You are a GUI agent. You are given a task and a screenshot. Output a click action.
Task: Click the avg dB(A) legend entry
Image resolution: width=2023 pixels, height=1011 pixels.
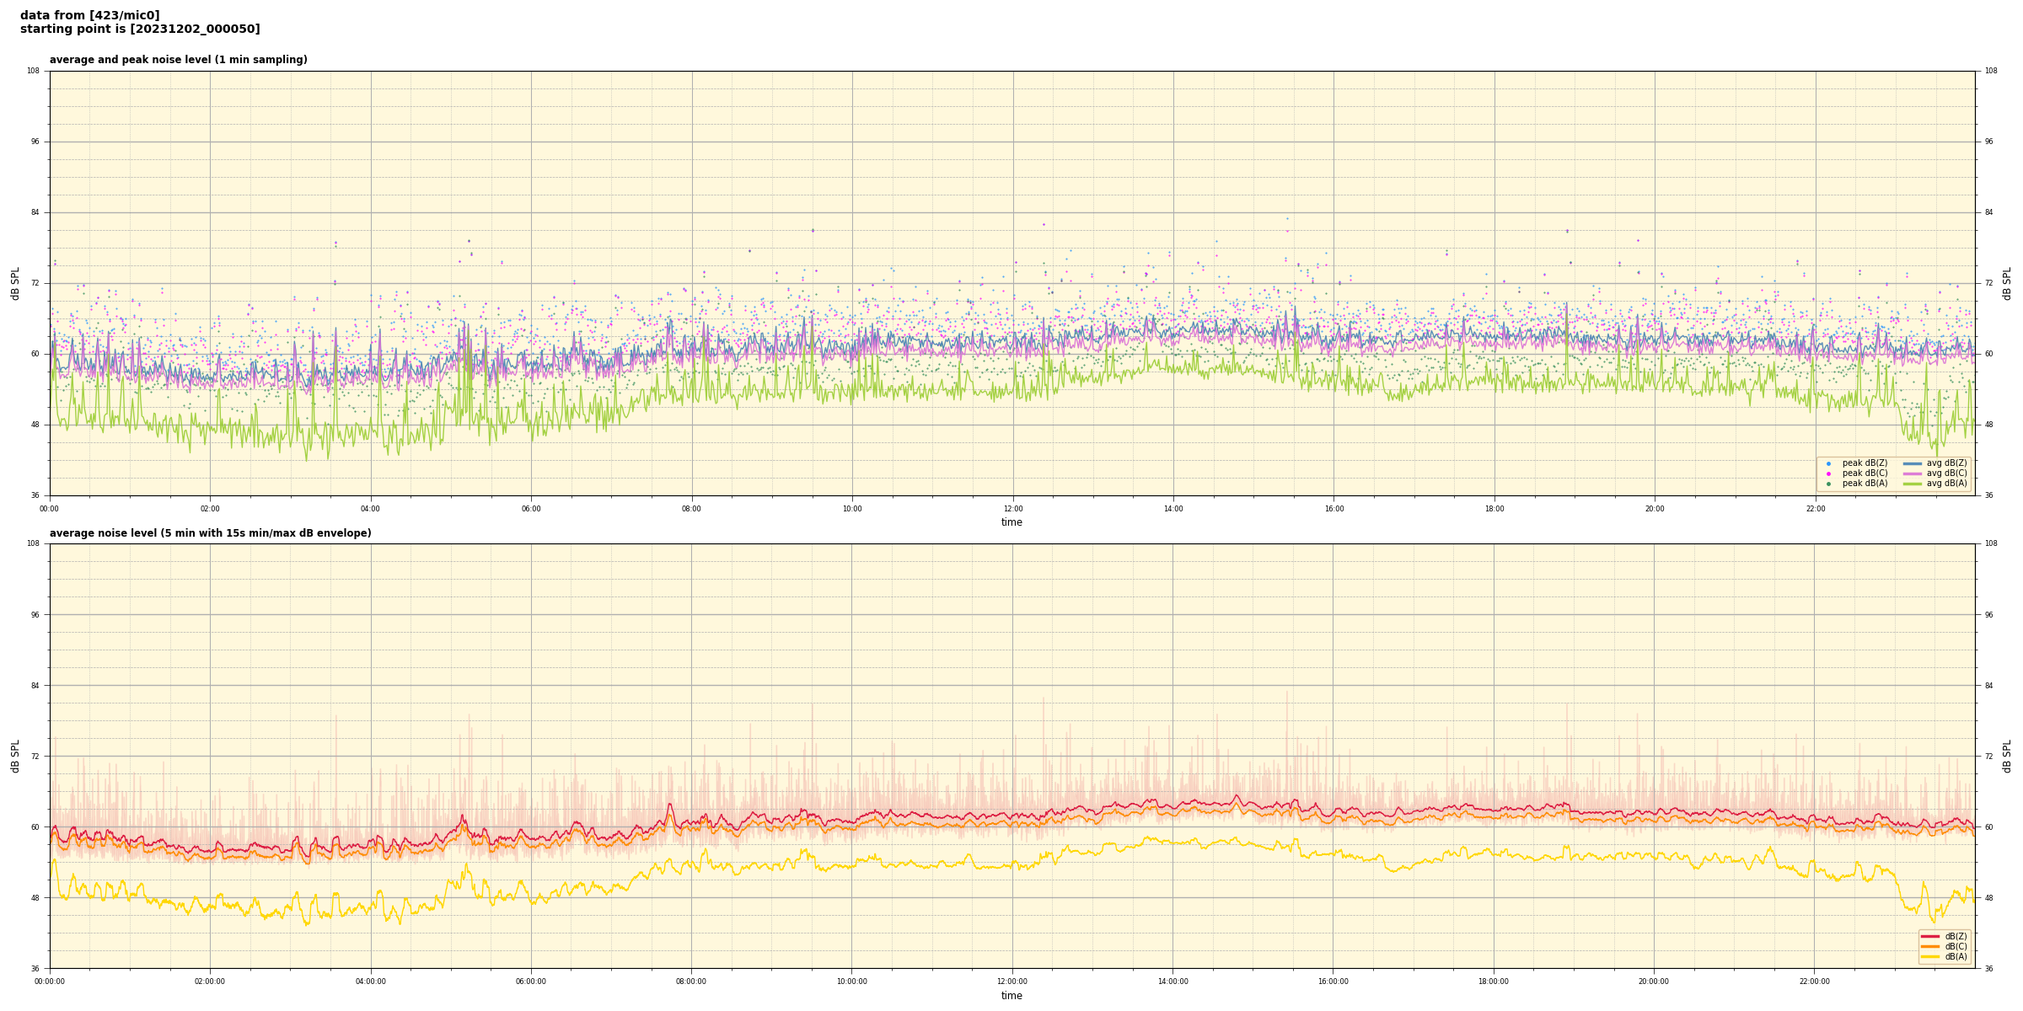point(1945,484)
